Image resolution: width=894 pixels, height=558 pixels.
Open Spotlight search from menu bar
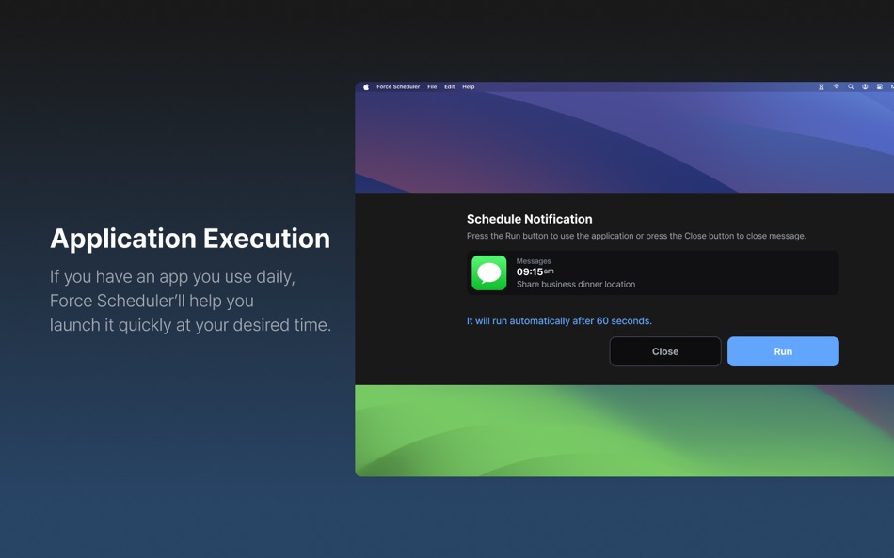(x=853, y=86)
